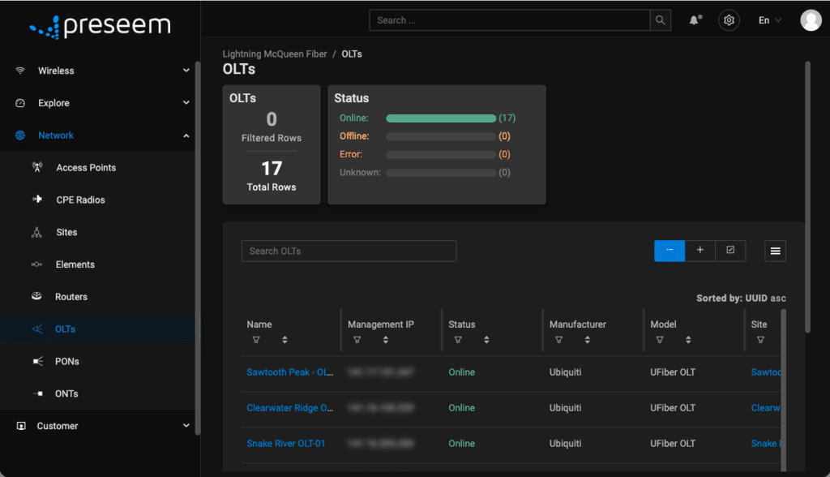Click the ONTs sidebar icon
The width and height of the screenshot is (830, 477).
38,393
